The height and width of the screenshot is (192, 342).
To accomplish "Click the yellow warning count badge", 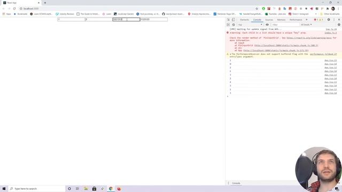I will click(x=321, y=20).
